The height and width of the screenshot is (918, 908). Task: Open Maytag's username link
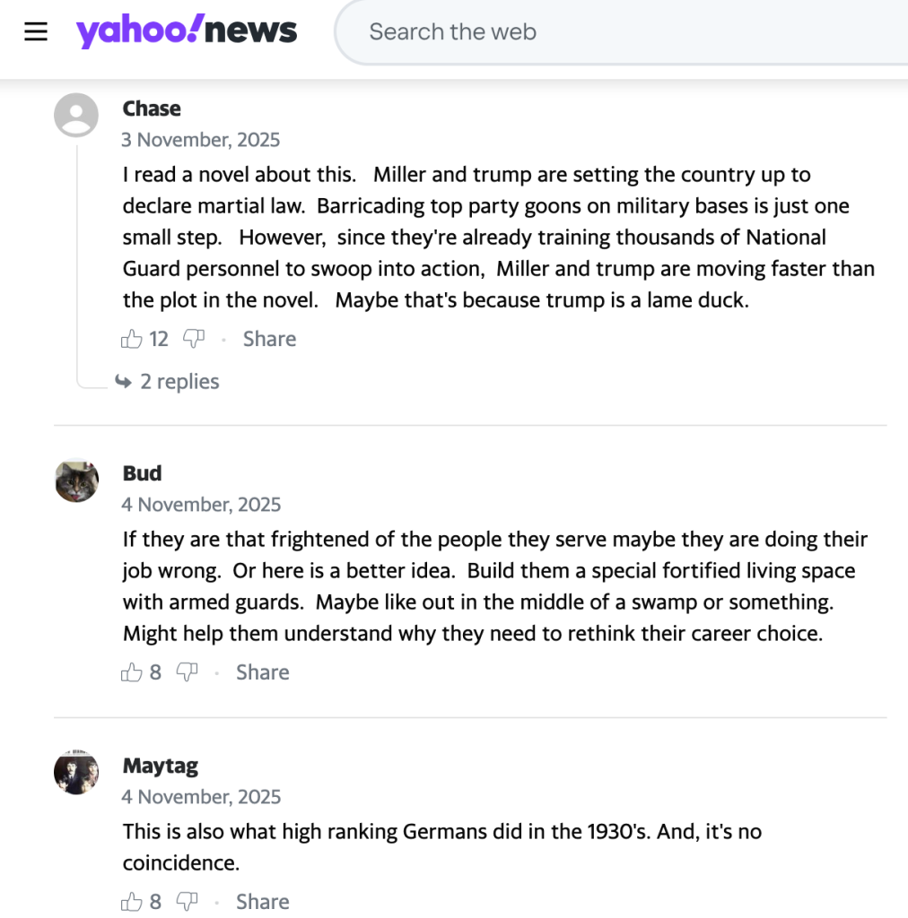point(160,766)
